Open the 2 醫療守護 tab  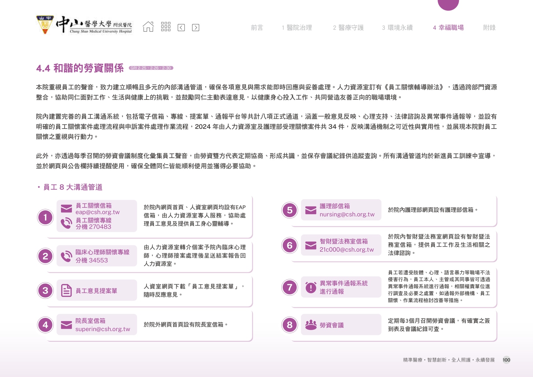348,28
